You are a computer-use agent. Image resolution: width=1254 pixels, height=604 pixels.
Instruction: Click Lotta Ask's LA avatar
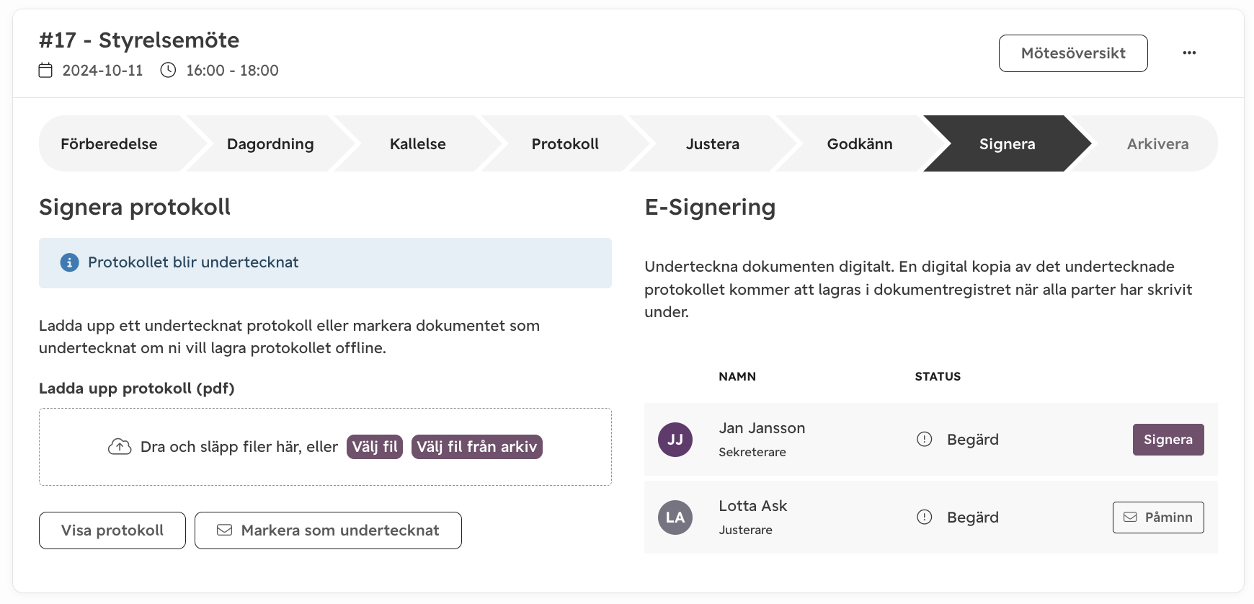pos(675,518)
